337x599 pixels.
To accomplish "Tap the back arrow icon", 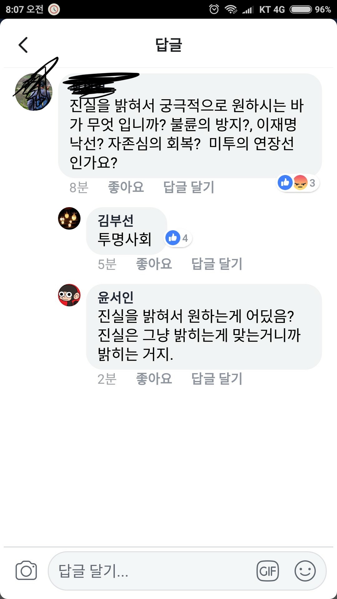I will (x=23, y=45).
